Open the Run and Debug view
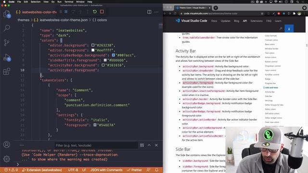308x173 pixels. click(x=7, y=58)
